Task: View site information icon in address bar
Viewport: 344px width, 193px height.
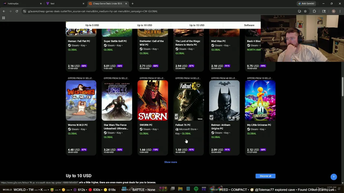Action: [24, 11]
